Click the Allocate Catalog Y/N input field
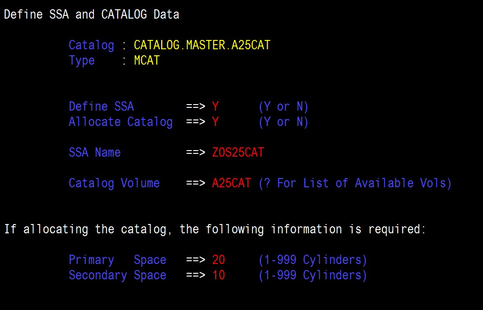This screenshot has height=310, width=483. point(215,122)
